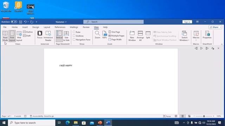Open the Zoom dialog
225x126 pixels.
point(97,35)
